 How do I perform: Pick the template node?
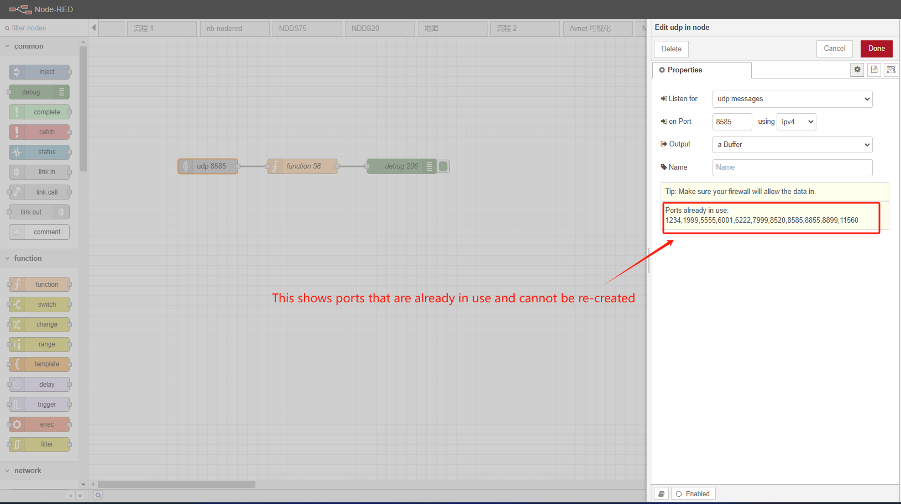coord(39,364)
